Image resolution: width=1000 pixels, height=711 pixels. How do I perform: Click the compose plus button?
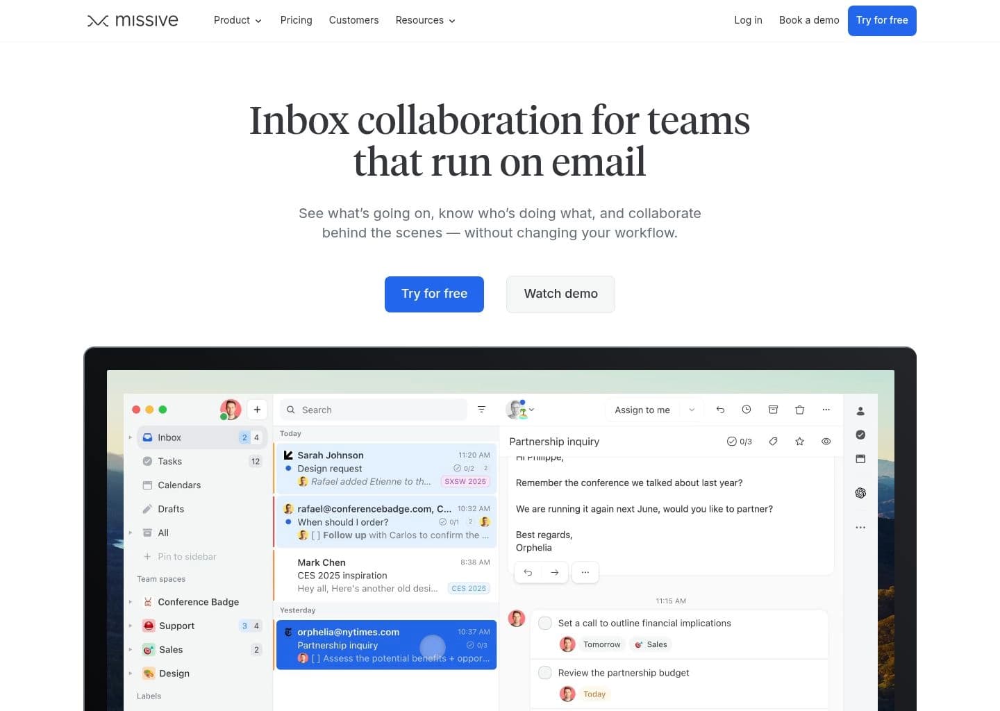coord(257,410)
